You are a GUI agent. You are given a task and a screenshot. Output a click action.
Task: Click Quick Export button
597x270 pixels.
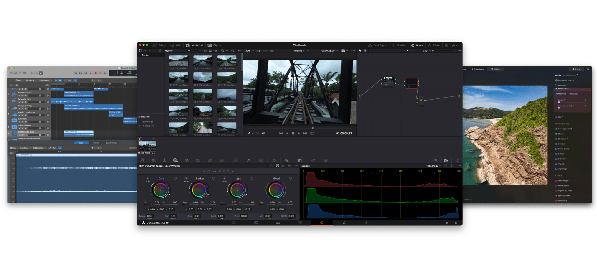[377, 45]
